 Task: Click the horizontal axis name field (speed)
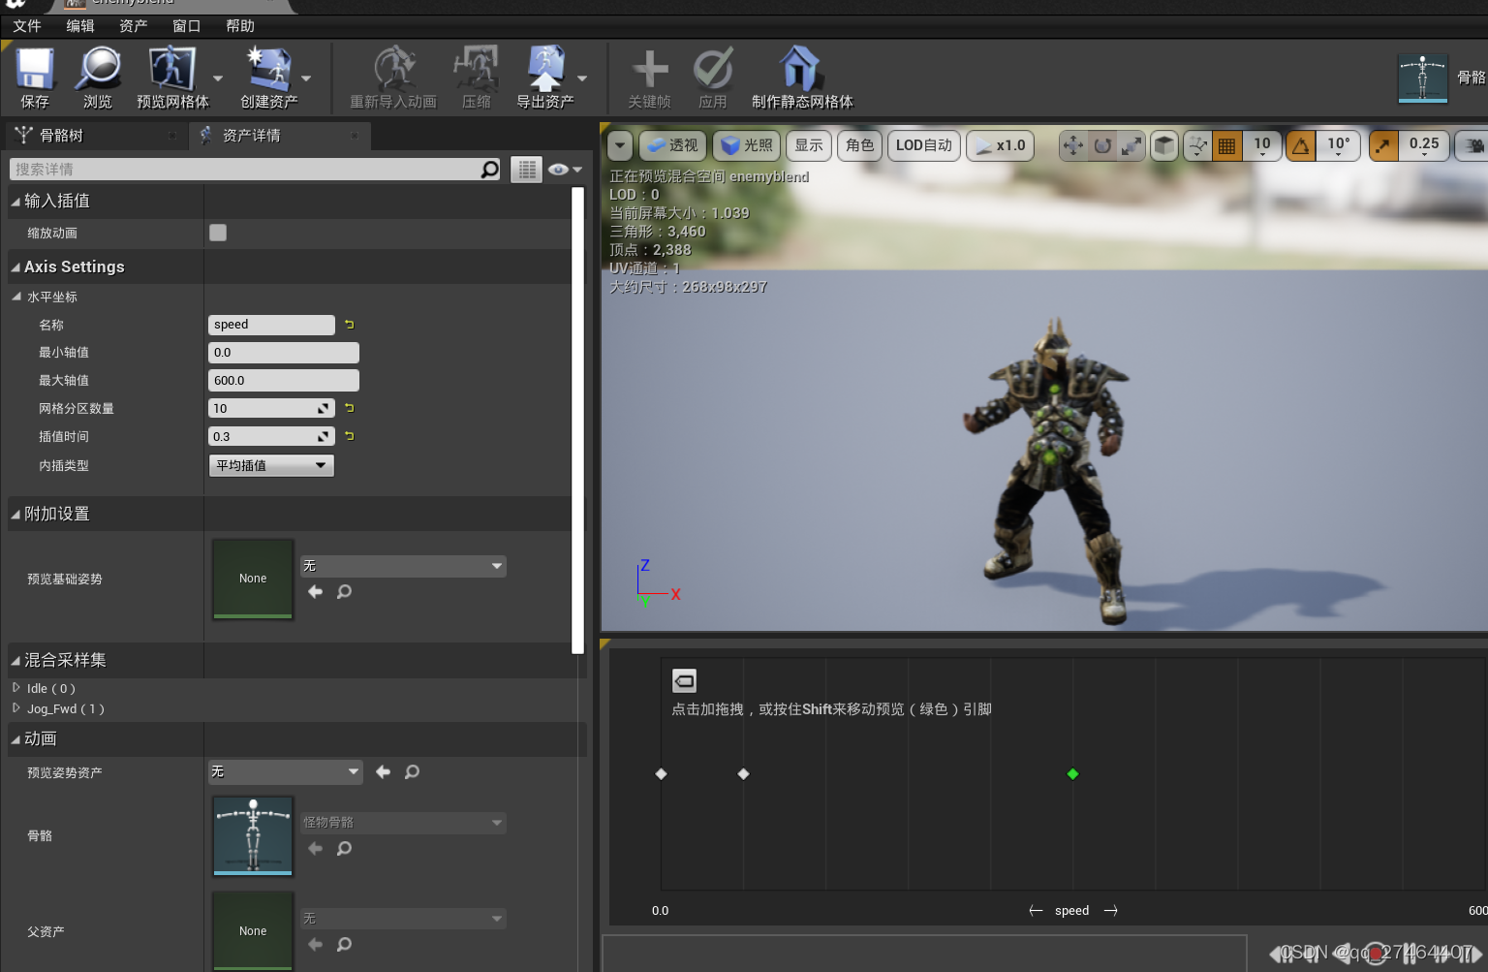(271, 325)
